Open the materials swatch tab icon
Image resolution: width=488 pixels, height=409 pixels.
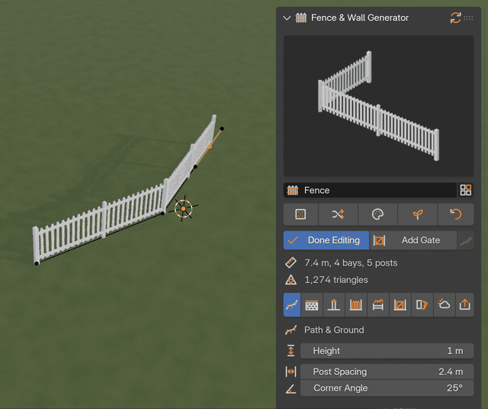[x=422, y=304]
